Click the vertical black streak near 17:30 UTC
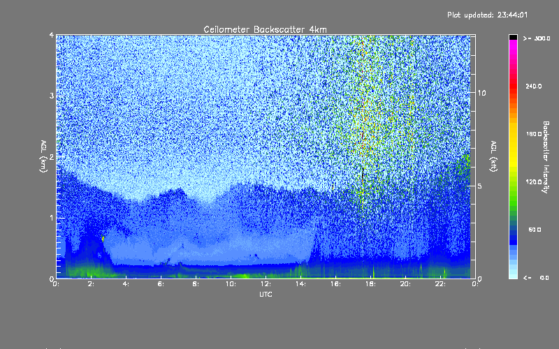This screenshot has width=559, height=349. point(363,174)
